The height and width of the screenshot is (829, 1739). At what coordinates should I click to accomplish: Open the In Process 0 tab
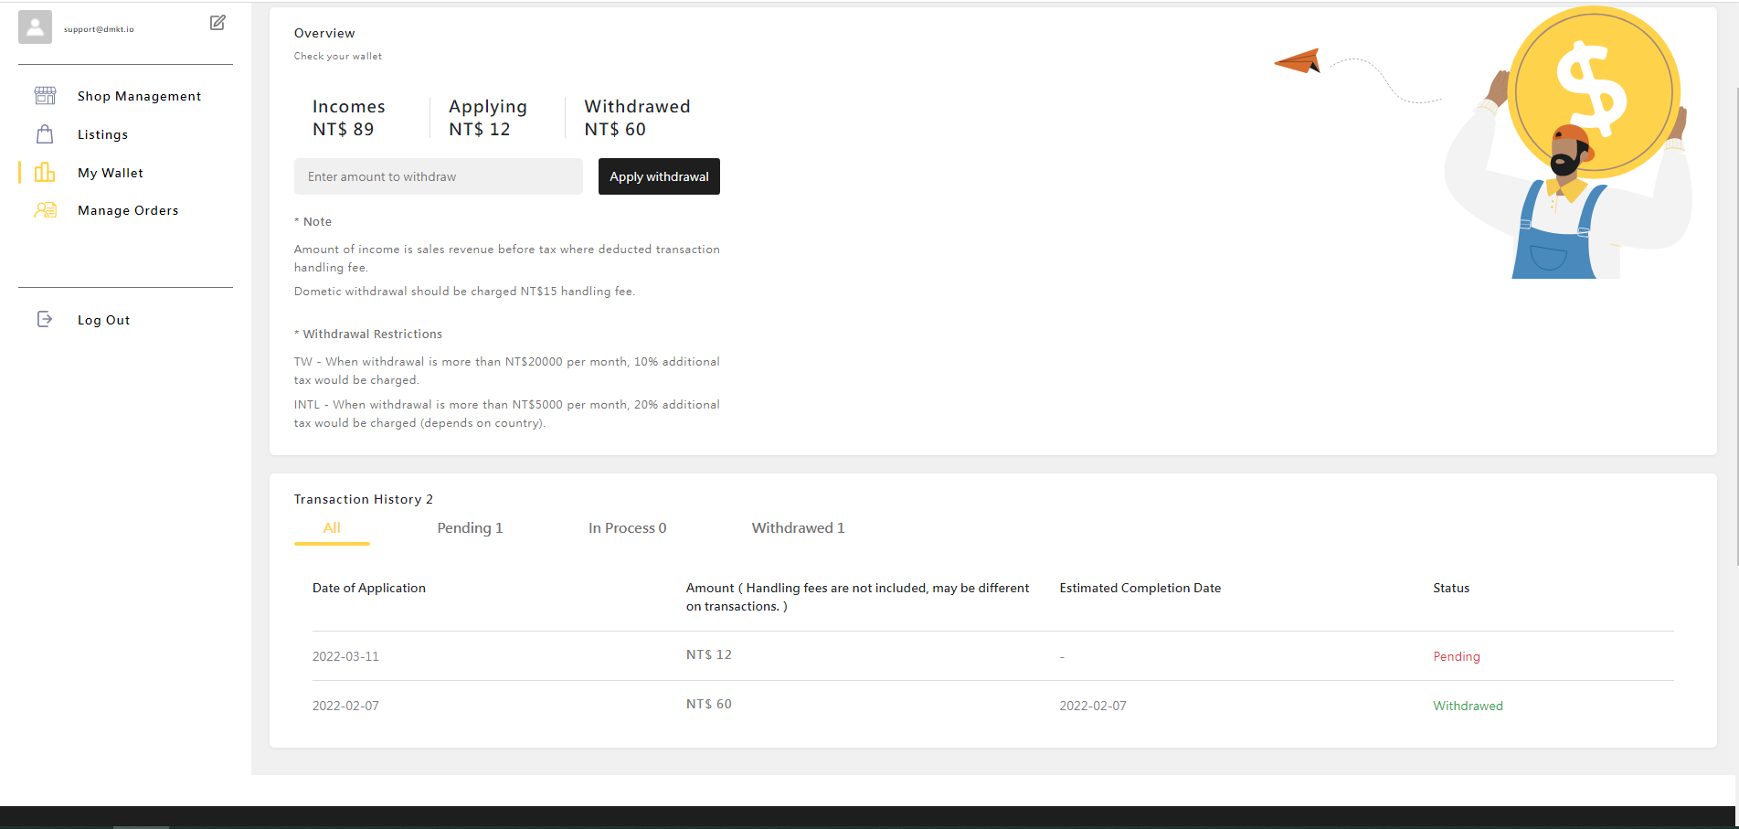click(x=627, y=528)
